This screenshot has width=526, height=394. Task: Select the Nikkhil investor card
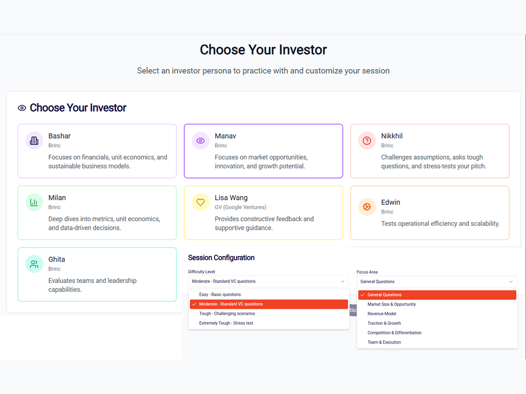click(x=430, y=151)
